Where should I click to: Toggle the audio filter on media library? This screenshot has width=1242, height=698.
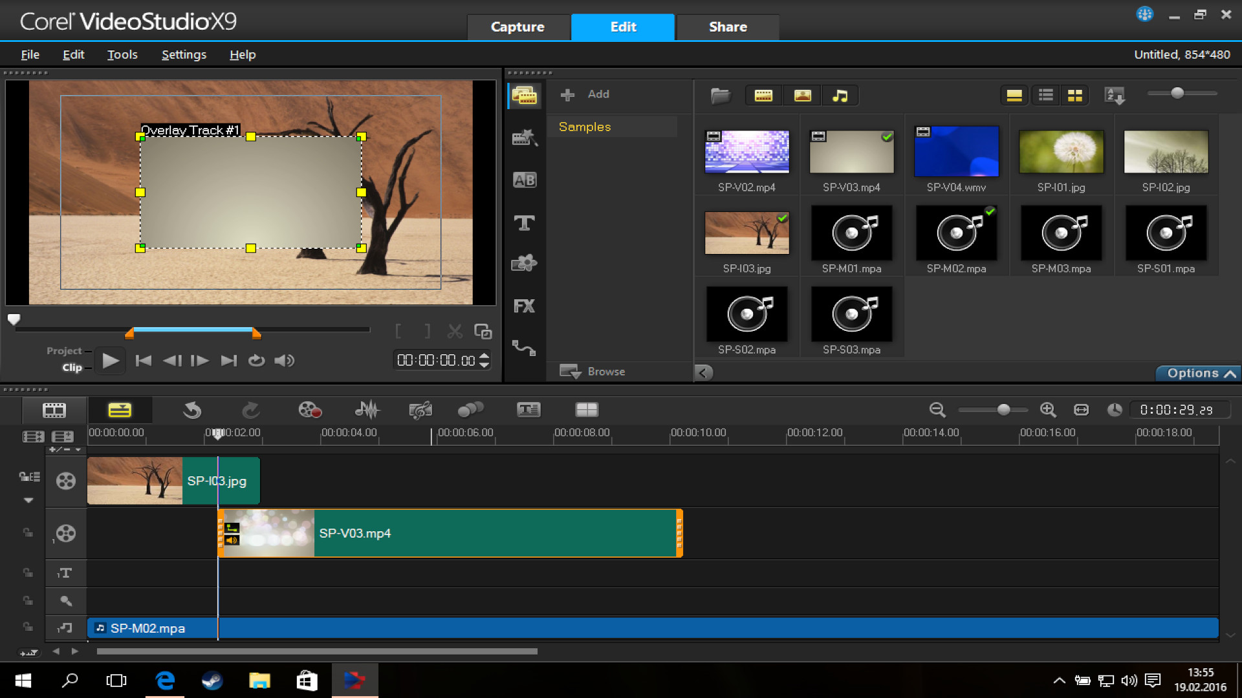point(840,95)
